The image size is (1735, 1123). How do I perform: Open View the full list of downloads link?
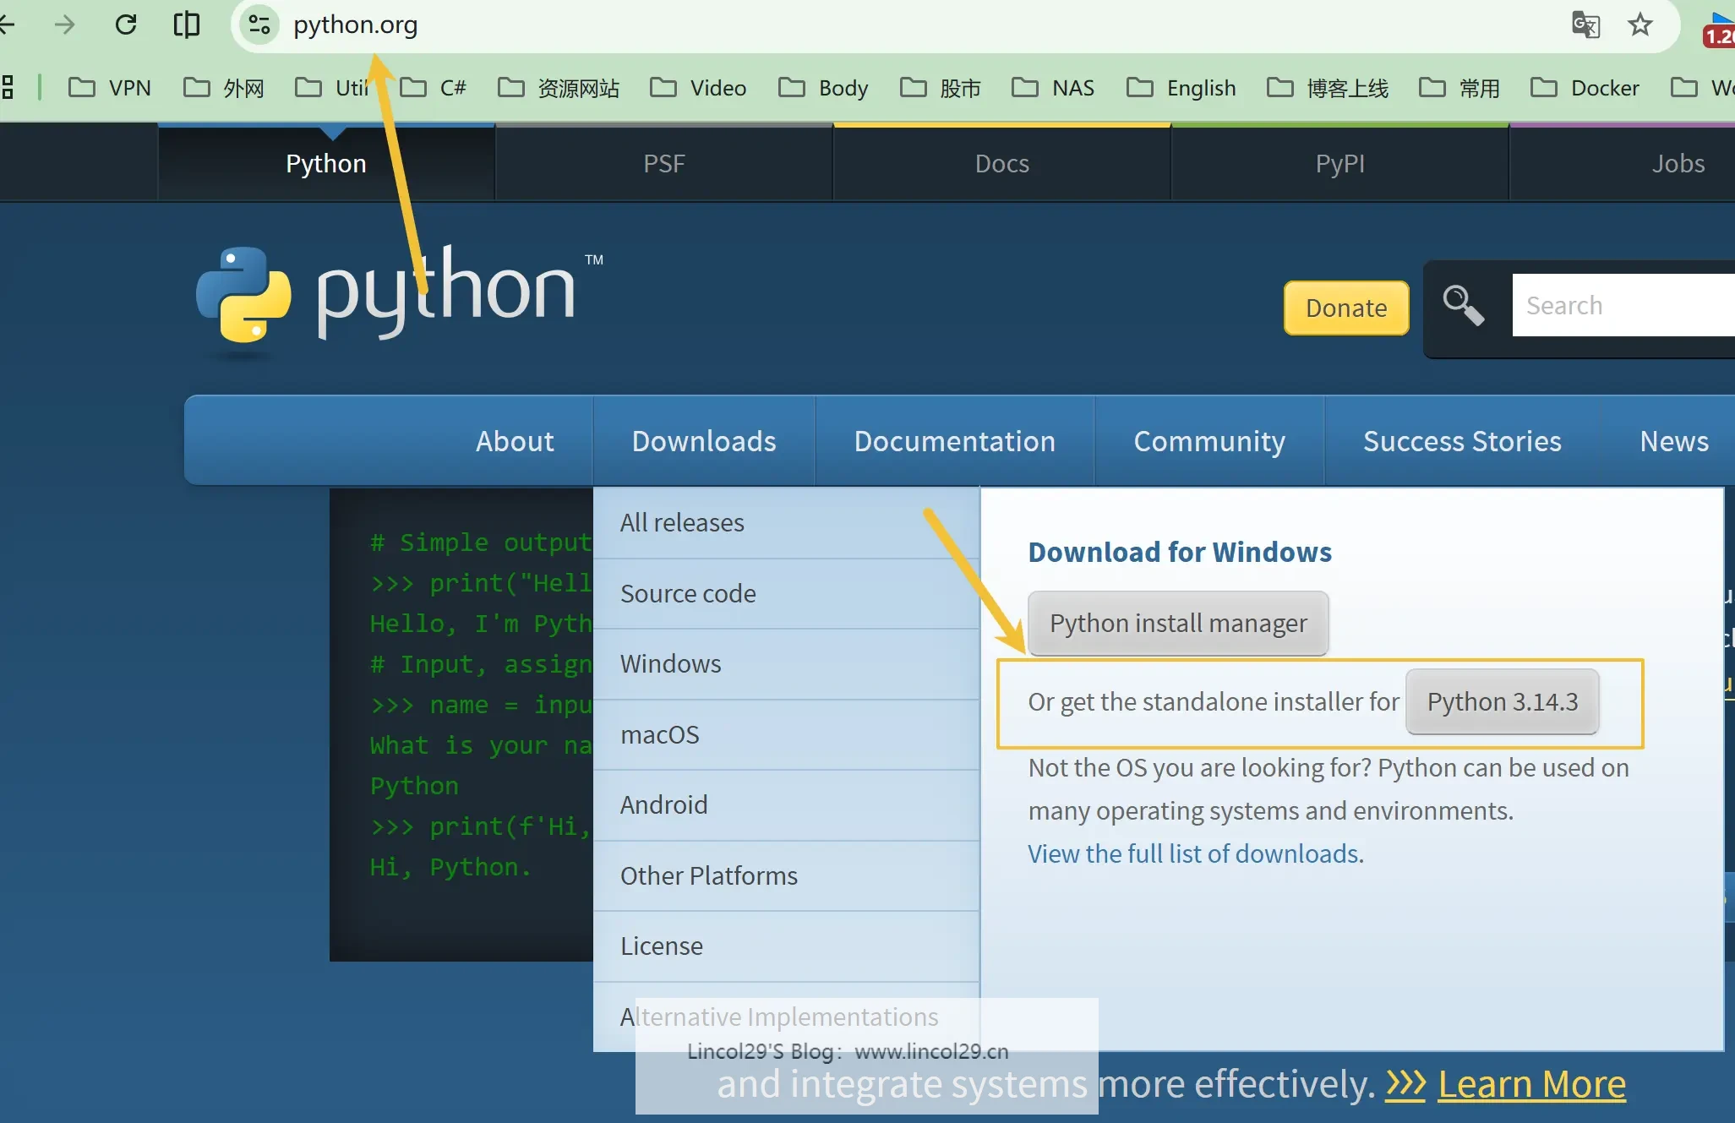[1195, 853]
